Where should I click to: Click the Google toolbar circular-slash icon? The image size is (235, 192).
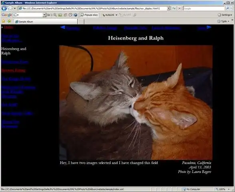70,15
